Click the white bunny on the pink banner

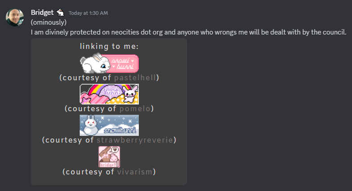95,63
